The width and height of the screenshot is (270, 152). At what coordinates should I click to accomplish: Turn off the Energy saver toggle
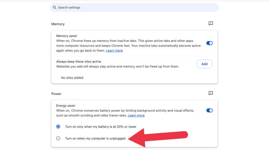click(x=209, y=111)
